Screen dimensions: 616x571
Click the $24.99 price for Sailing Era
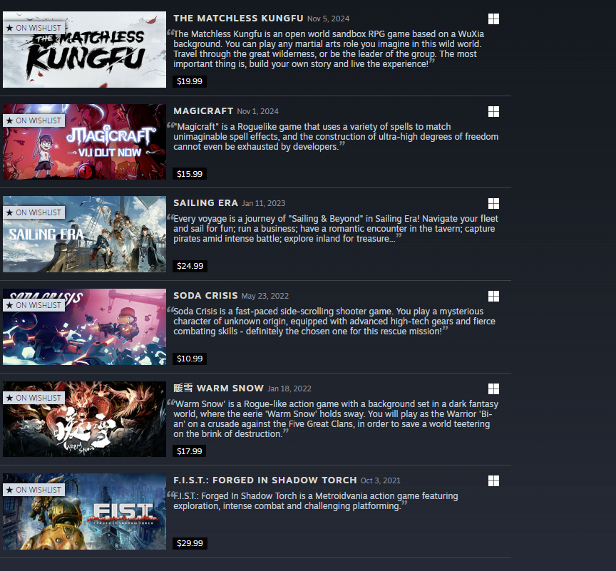click(x=190, y=266)
